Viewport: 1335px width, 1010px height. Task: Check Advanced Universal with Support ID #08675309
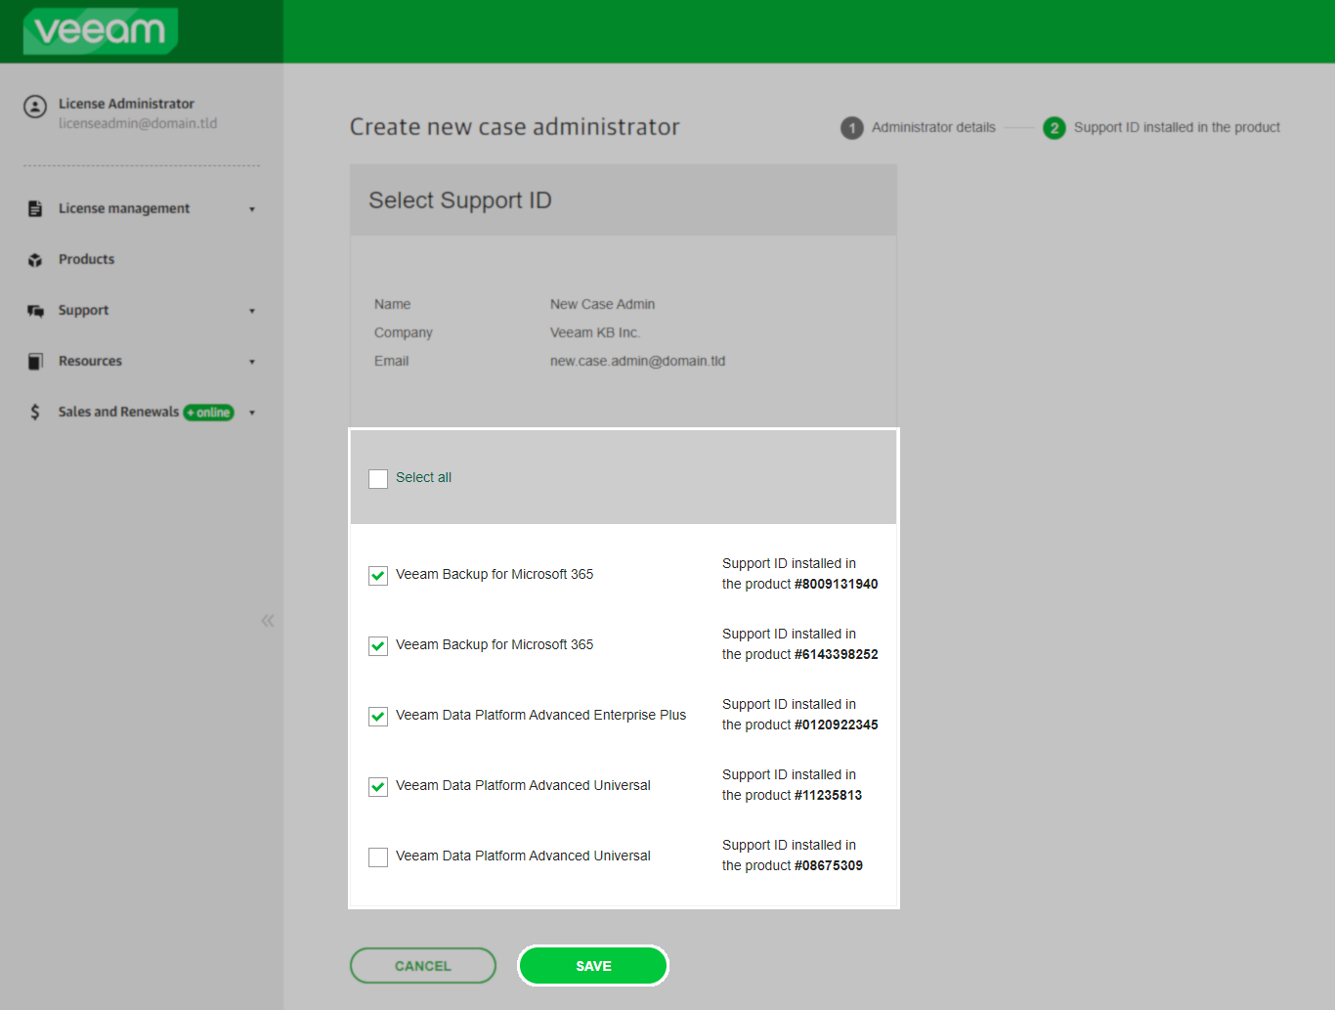pos(378,856)
